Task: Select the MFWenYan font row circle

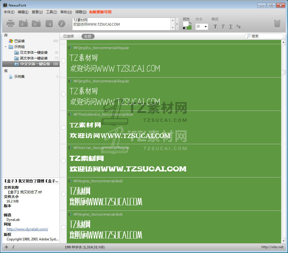Action: [x=63, y=161]
